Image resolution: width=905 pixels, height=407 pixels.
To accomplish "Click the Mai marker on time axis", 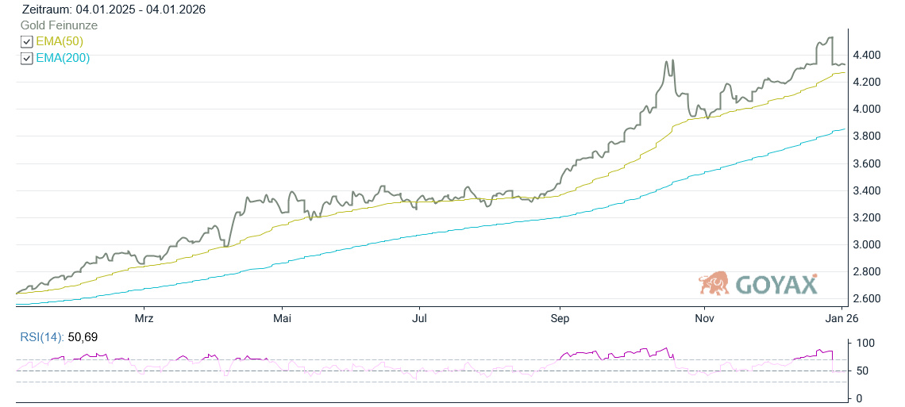I will pyautogui.click(x=282, y=318).
